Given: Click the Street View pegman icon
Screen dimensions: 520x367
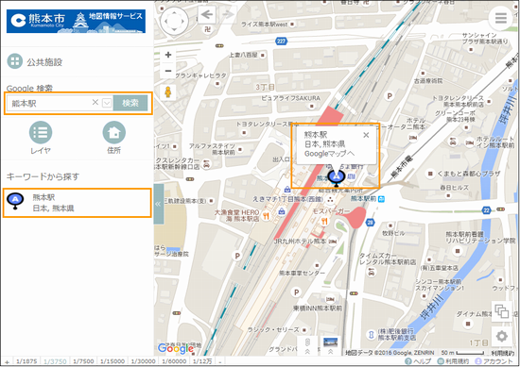Looking at the screenshot, I should pyautogui.click(x=168, y=92).
